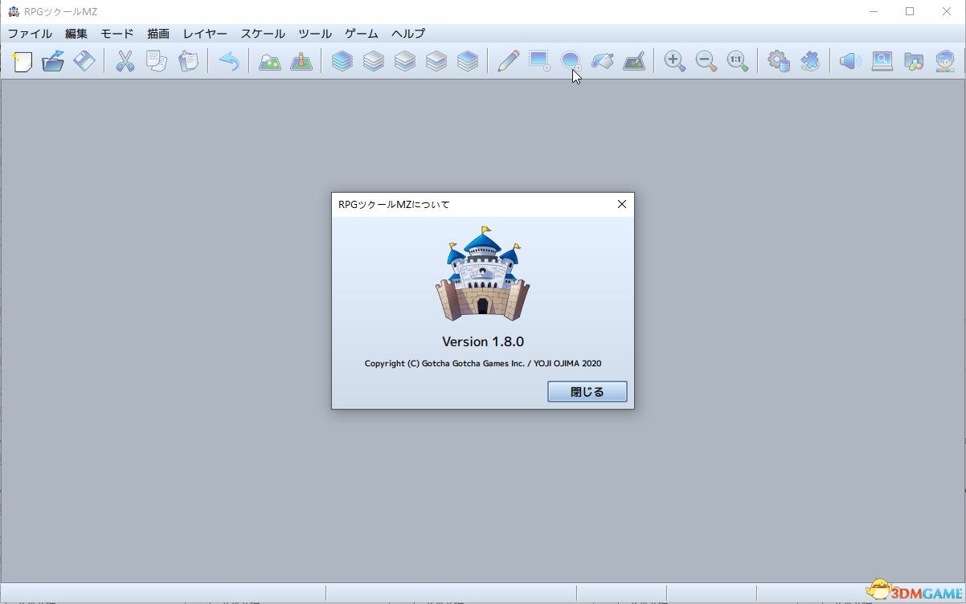Select the Flood Fill bucket tool
Viewport: 966px width, 604px height.
[602, 61]
